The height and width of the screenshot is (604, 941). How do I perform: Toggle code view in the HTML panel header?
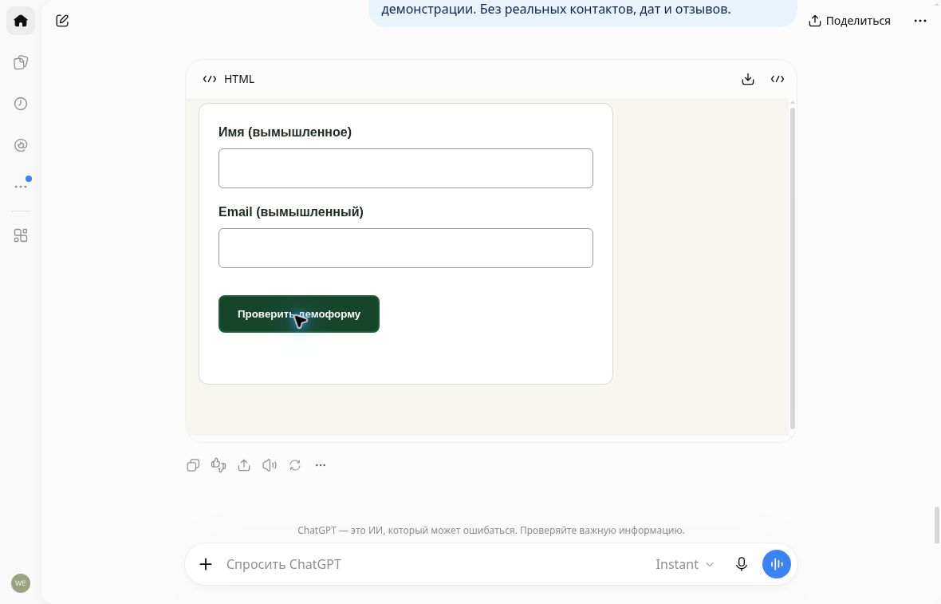click(778, 79)
